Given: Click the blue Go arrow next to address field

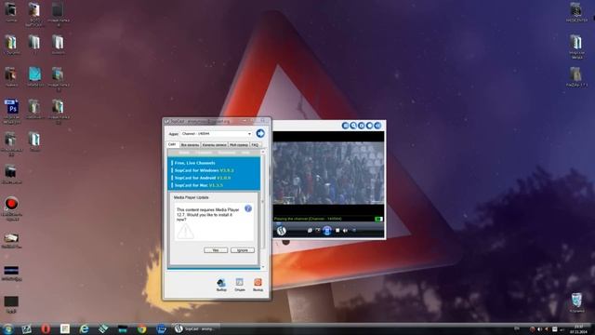Looking at the screenshot, I should tap(260, 134).
